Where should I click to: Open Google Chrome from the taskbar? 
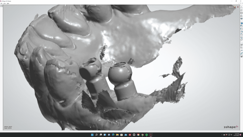142,135
